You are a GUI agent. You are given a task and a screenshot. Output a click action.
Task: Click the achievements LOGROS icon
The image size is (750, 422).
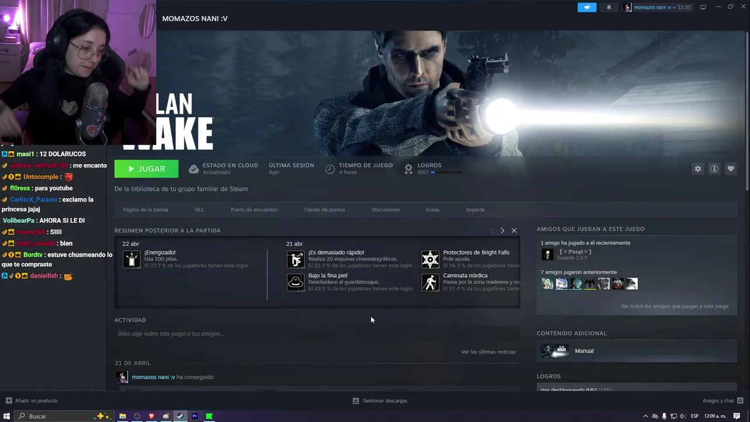[408, 169]
